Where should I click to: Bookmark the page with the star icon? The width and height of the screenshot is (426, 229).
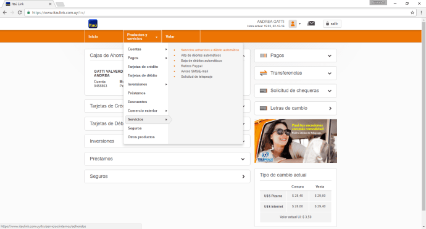pos(412,12)
